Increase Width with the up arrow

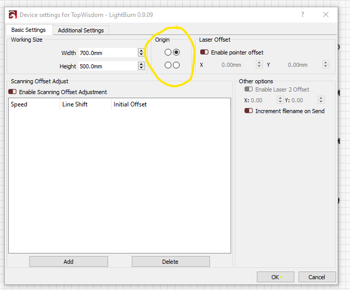point(142,50)
